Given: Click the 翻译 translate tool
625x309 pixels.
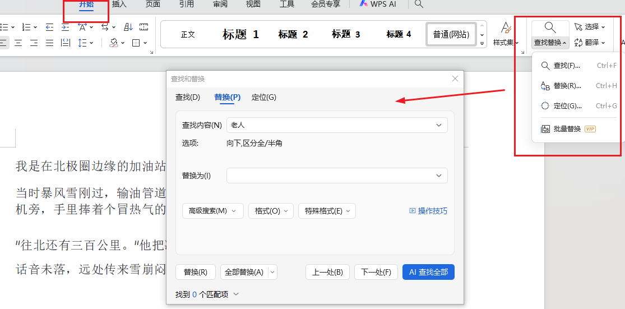Looking at the screenshot, I should coord(590,42).
